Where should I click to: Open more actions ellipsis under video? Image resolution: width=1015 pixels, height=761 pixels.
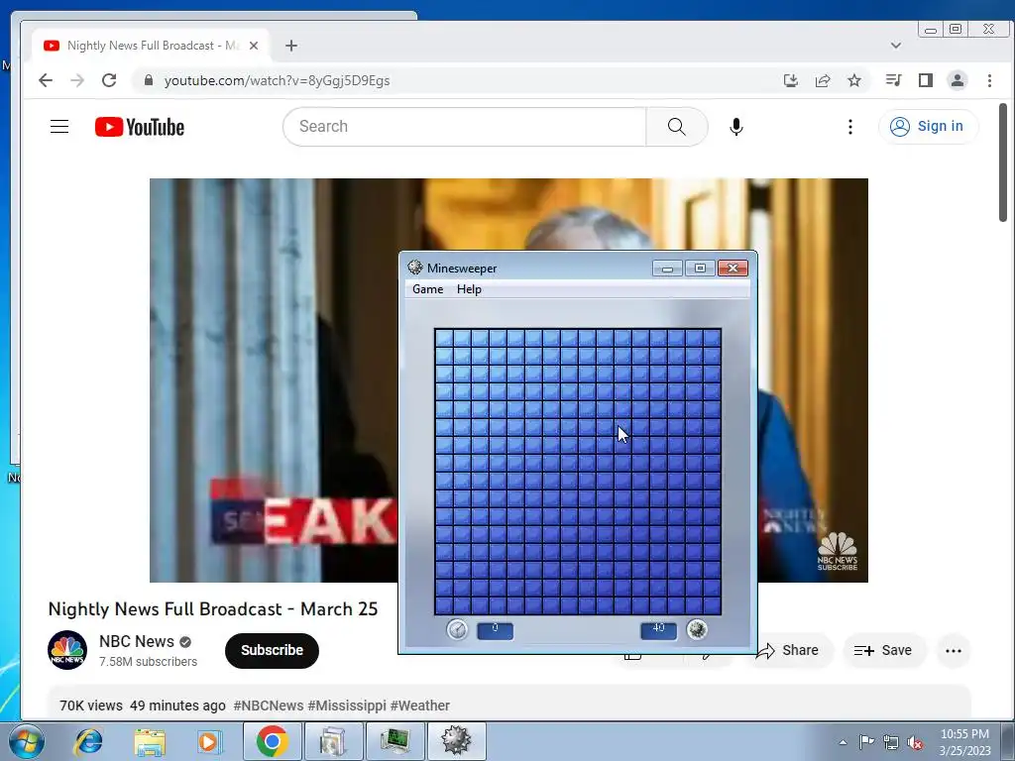click(954, 650)
